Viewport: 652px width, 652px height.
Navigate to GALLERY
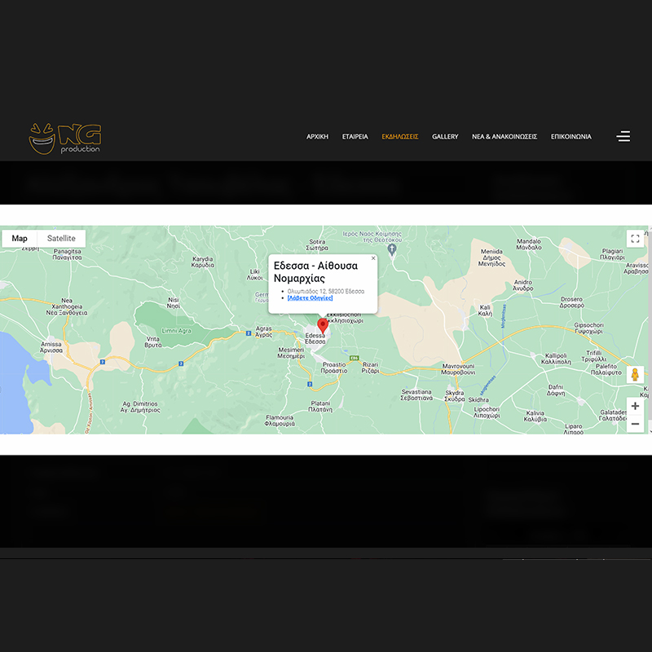coord(445,137)
